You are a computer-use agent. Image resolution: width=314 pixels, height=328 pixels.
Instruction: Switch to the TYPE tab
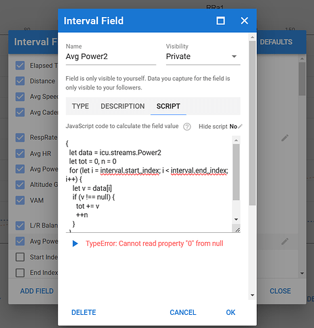(80, 106)
